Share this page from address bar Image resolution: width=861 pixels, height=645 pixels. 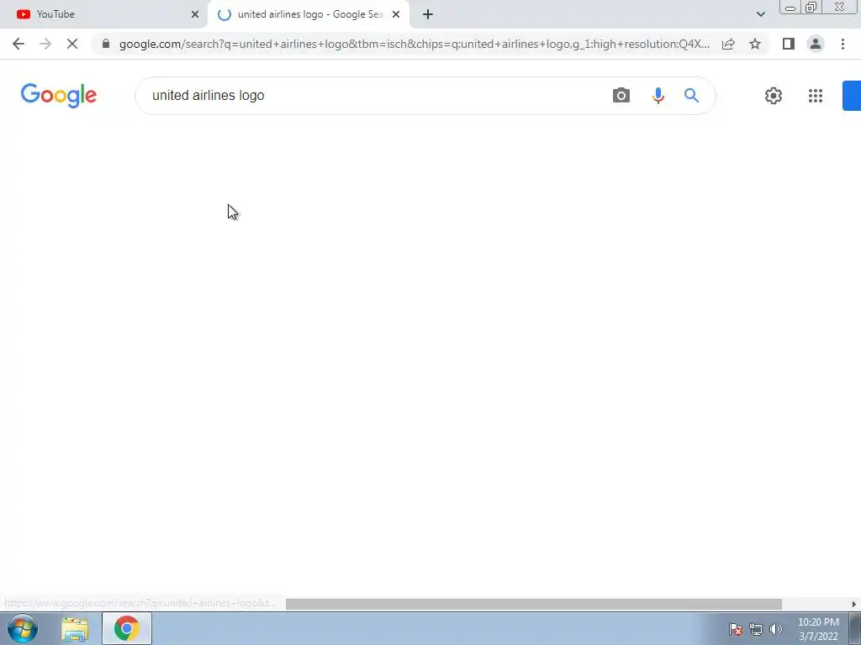point(728,44)
